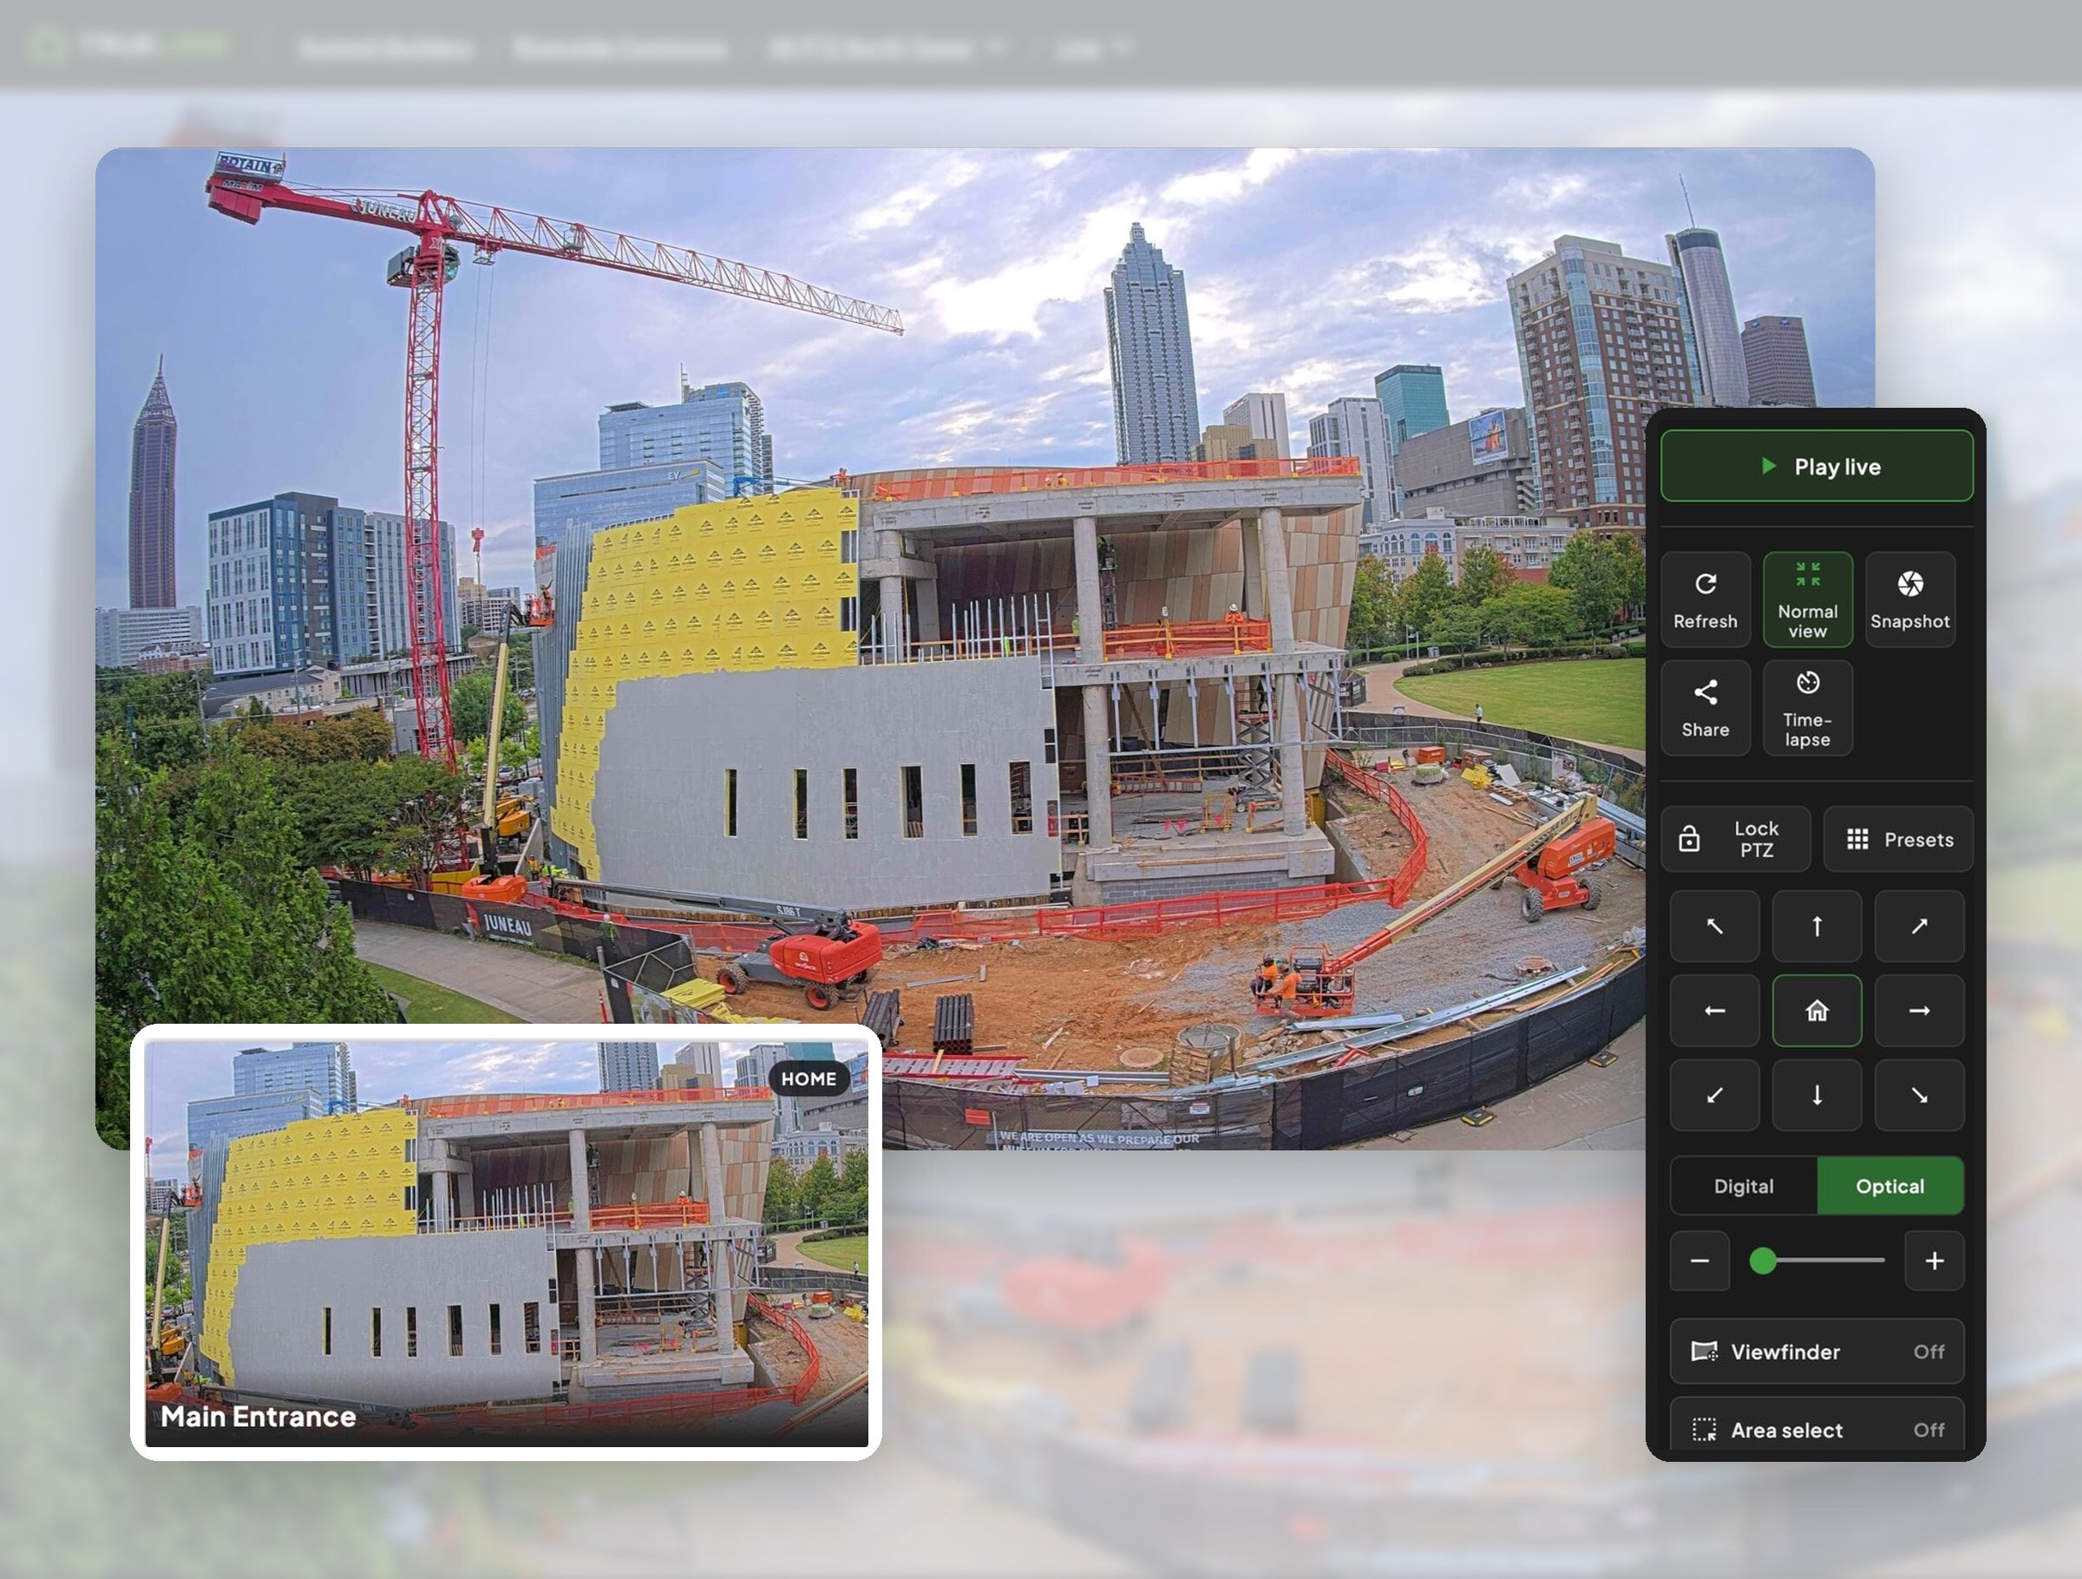The image size is (2082, 1579).
Task: Open the Presets grid
Action: click(1897, 839)
